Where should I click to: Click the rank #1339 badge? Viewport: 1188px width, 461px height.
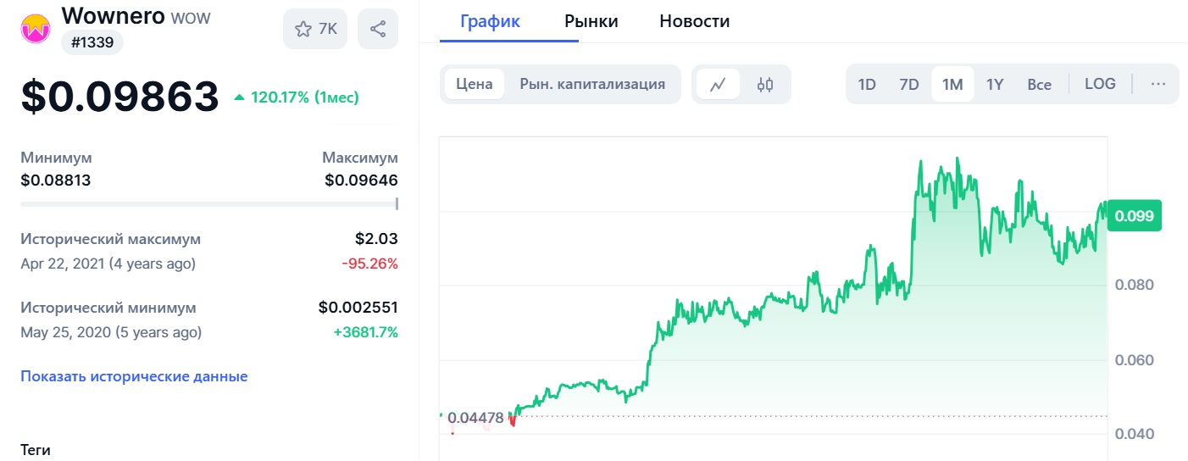(x=92, y=42)
